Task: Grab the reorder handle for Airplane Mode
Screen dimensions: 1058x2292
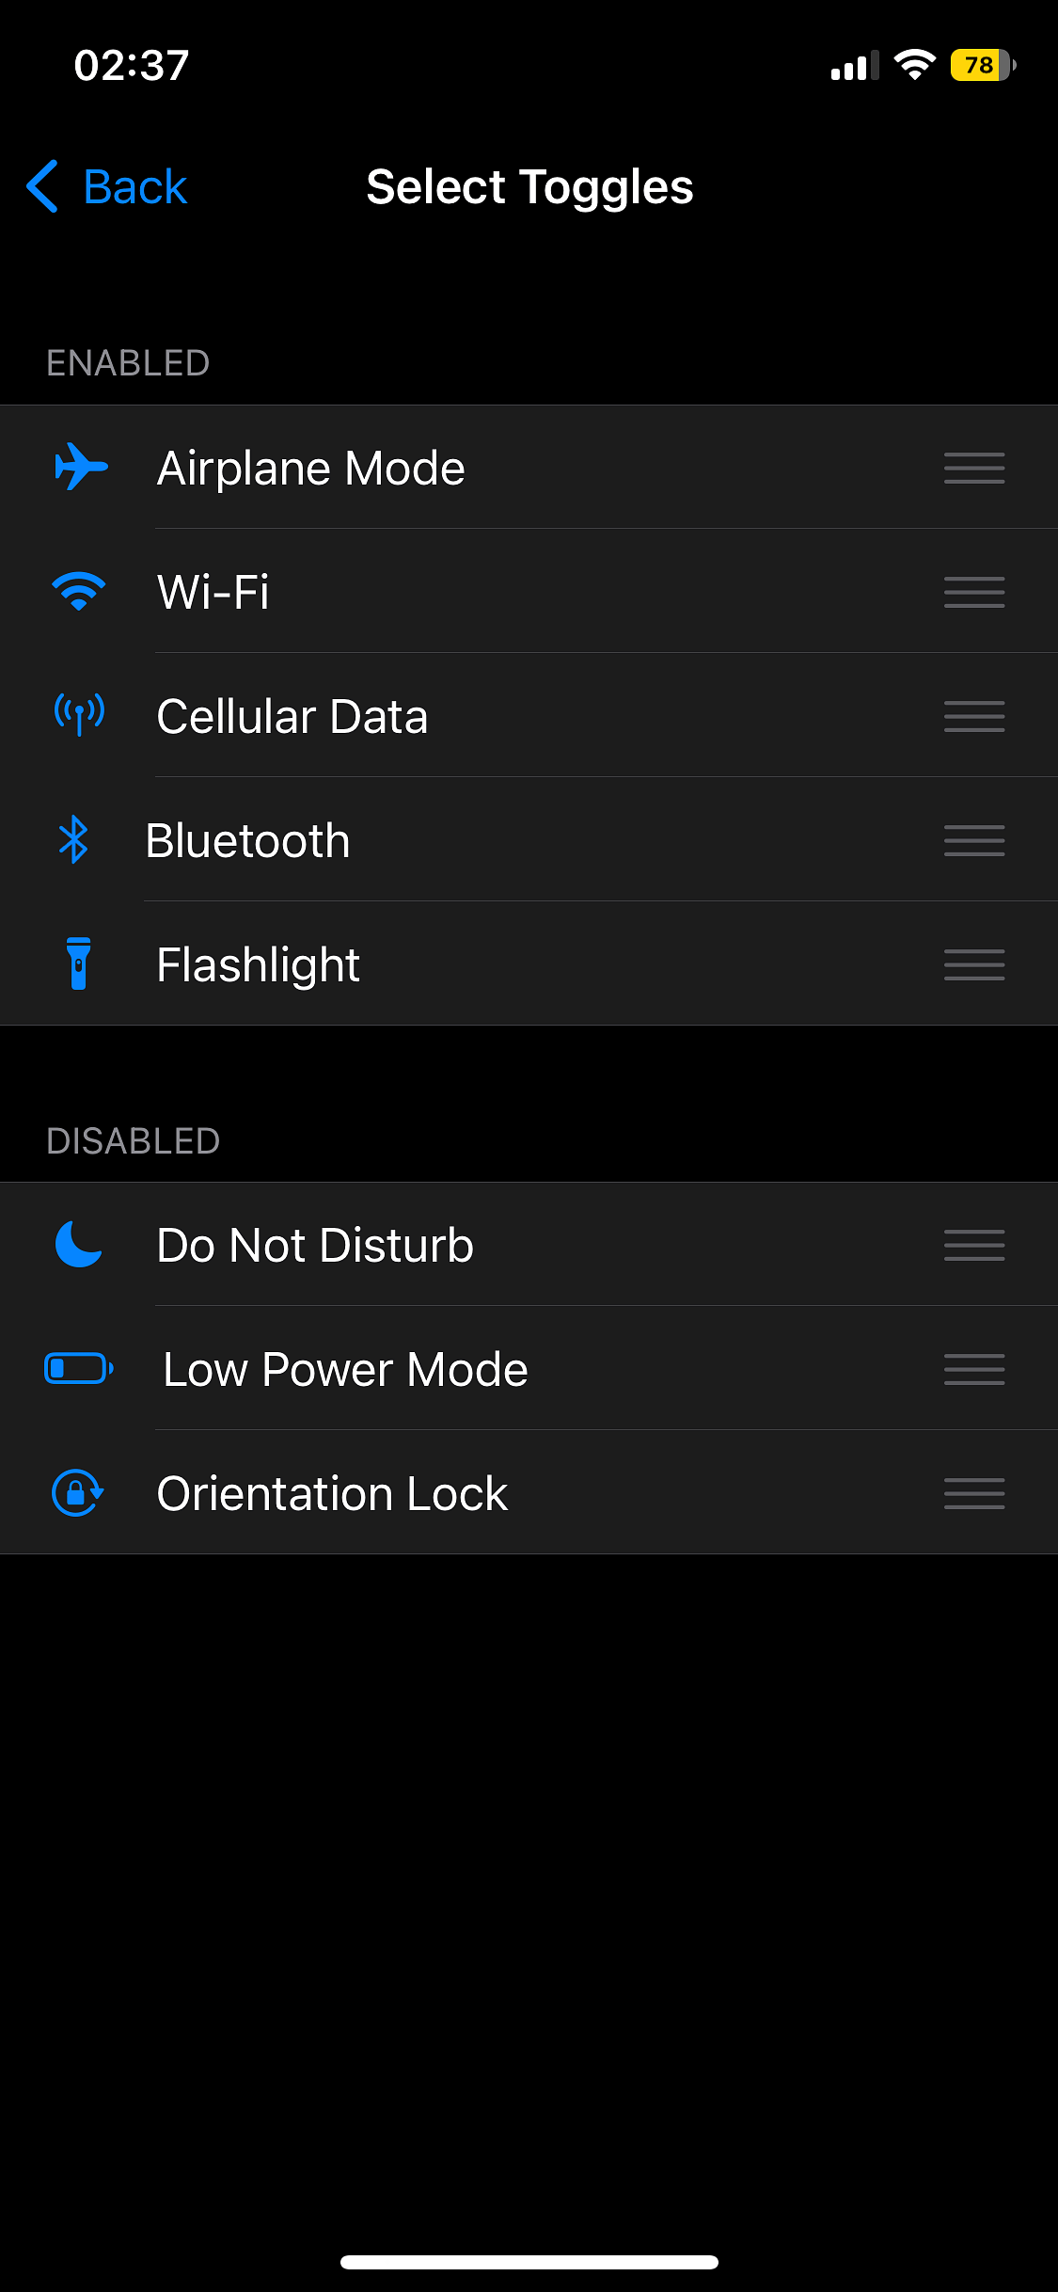Action: pyautogui.click(x=974, y=468)
